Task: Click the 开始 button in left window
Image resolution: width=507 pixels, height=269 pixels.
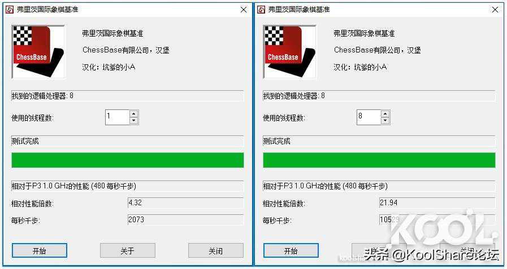Action: point(40,250)
